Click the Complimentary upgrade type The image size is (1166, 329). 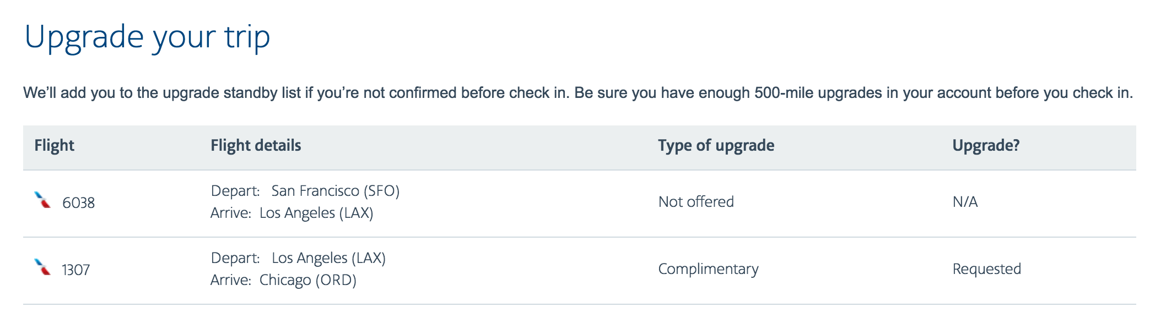click(708, 269)
